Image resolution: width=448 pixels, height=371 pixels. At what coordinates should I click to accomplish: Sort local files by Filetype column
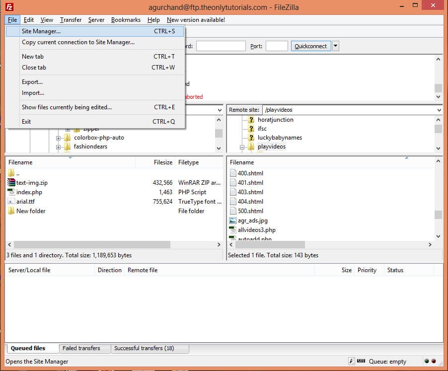pyautogui.click(x=199, y=162)
